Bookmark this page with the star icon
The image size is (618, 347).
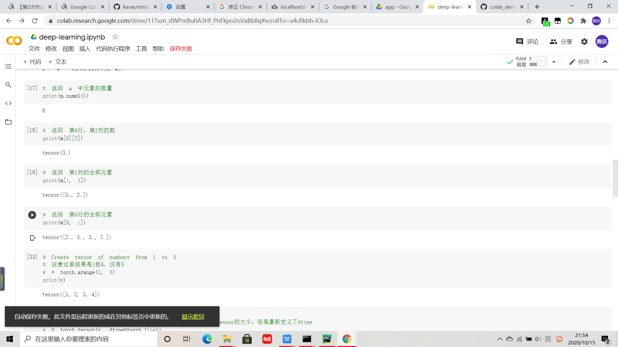coord(529,21)
